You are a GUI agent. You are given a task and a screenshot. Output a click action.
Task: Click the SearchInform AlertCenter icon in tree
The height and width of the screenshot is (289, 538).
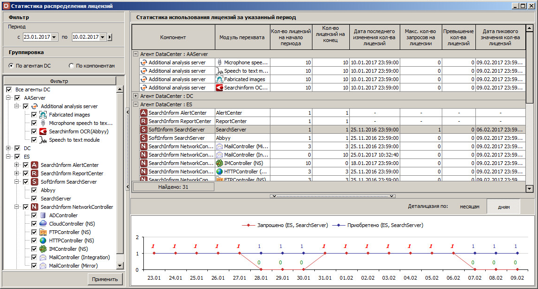pos(35,165)
